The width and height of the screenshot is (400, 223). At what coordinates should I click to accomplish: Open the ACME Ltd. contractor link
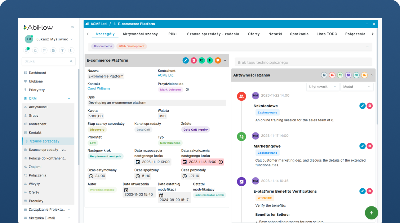[x=166, y=75]
